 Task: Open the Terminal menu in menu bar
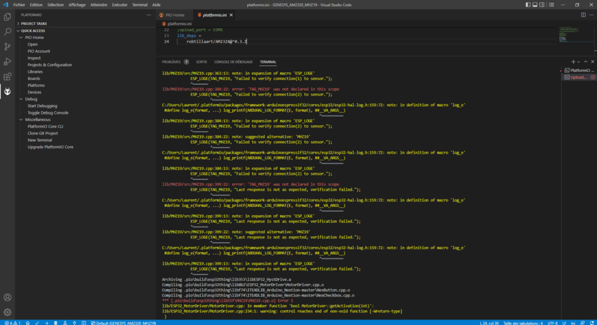[x=140, y=5]
